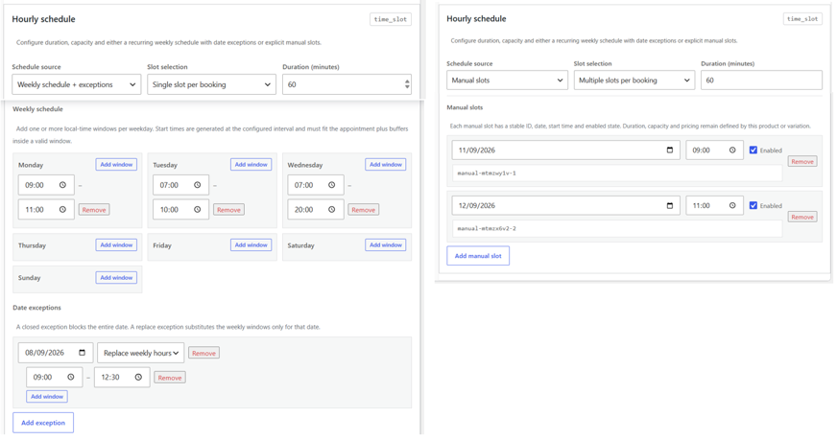Open the Multiple slots per booking dropdown
837x440 pixels.
click(x=634, y=80)
